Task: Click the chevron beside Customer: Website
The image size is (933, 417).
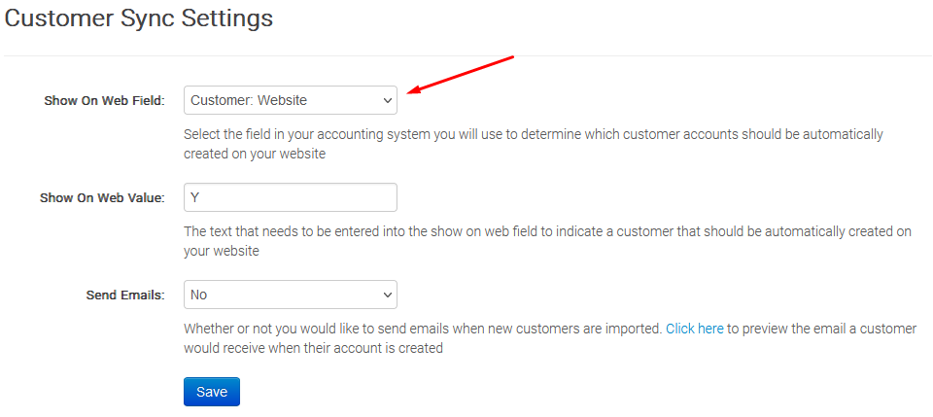Action: (387, 100)
